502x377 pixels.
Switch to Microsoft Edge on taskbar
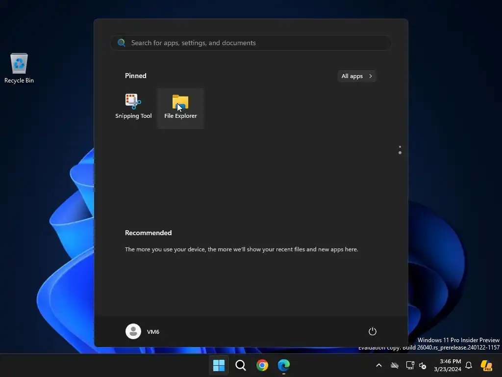(x=284, y=365)
